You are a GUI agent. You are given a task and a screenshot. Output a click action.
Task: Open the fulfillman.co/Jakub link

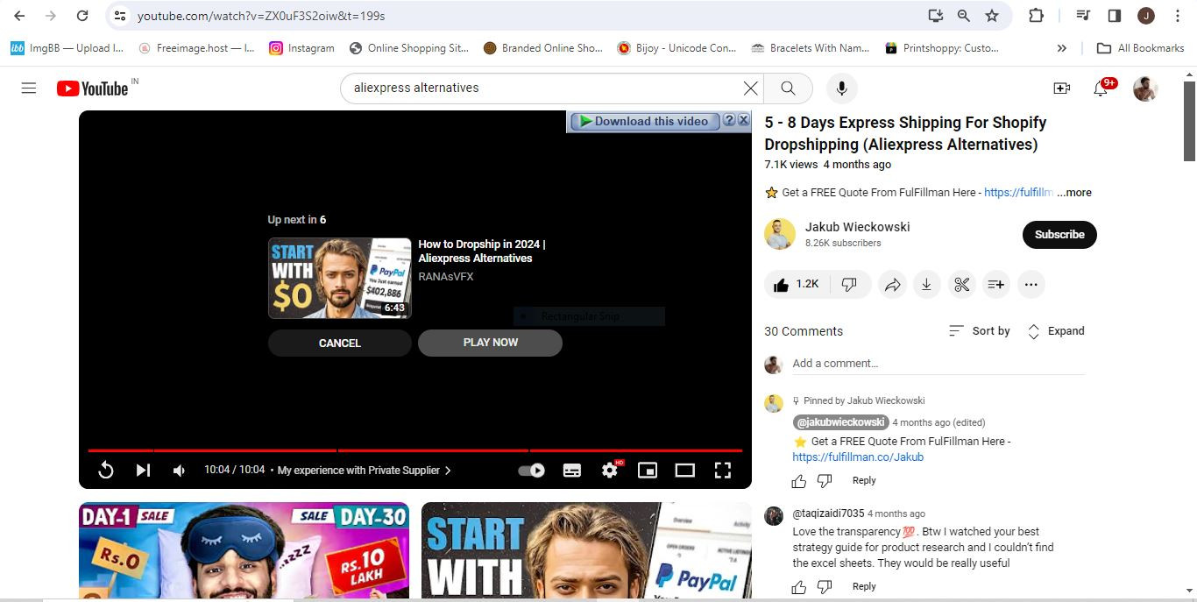coord(858,457)
